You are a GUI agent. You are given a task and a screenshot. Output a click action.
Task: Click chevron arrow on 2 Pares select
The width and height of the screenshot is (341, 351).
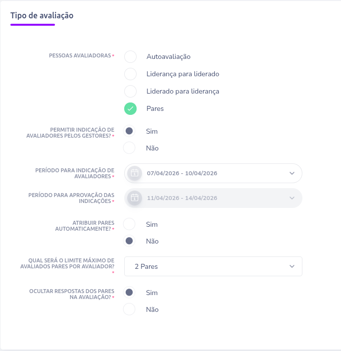click(292, 266)
